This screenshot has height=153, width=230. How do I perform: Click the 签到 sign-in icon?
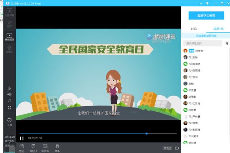22,148
